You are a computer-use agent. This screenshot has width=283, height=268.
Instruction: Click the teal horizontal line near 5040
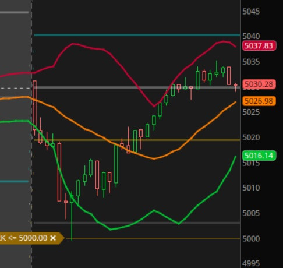[x=137, y=35]
